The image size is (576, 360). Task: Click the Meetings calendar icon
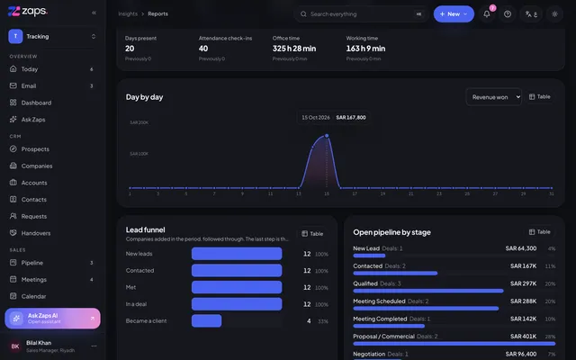coord(13,279)
